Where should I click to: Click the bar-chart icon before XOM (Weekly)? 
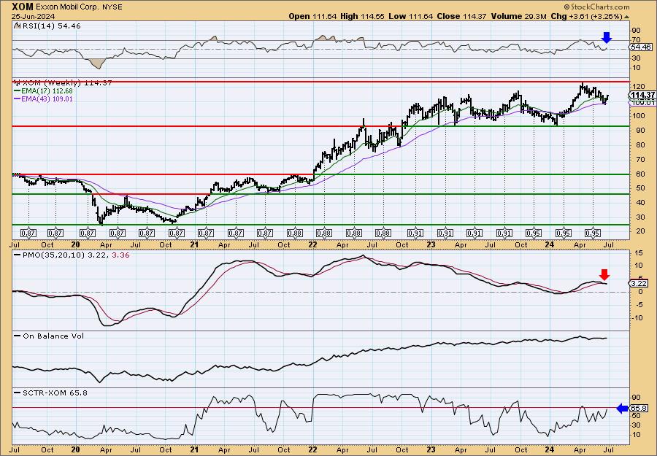point(17,83)
